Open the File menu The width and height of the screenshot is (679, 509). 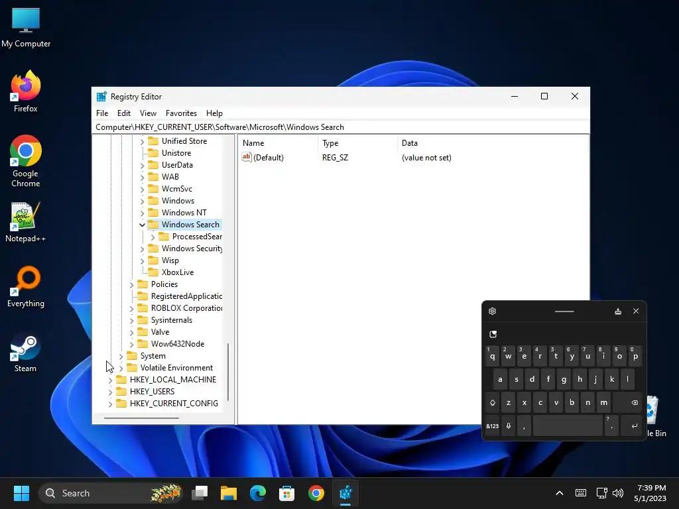point(102,113)
